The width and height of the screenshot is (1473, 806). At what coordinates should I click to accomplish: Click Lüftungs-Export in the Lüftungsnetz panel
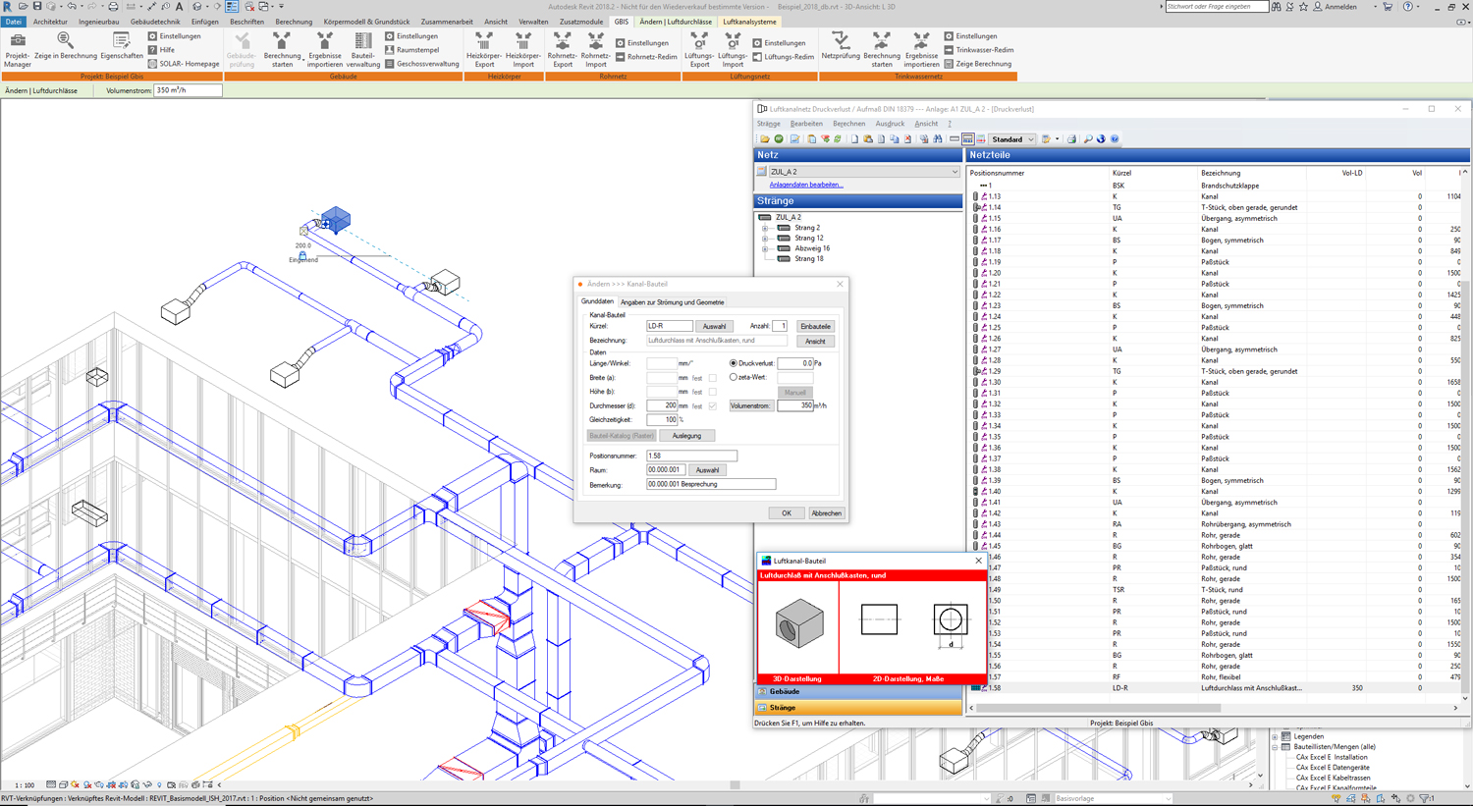pyautogui.click(x=699, y=50)
